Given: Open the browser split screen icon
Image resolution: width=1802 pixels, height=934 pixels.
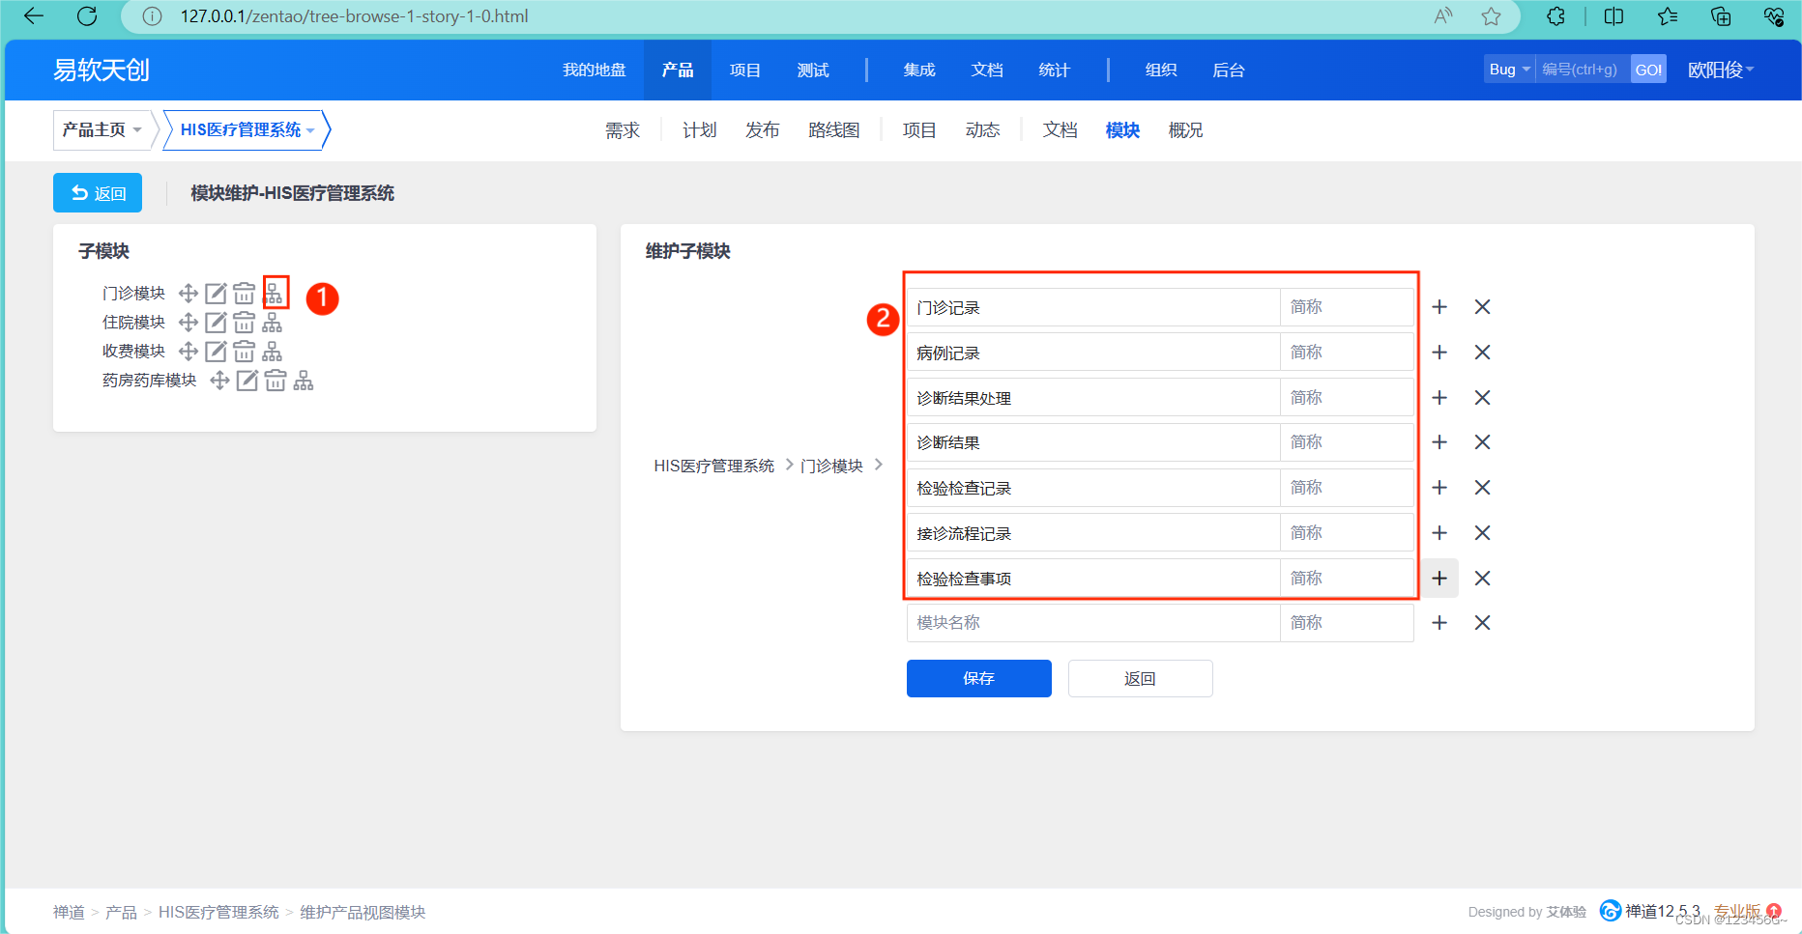Looking at the screenshot, I should [x=1613, y=16].
